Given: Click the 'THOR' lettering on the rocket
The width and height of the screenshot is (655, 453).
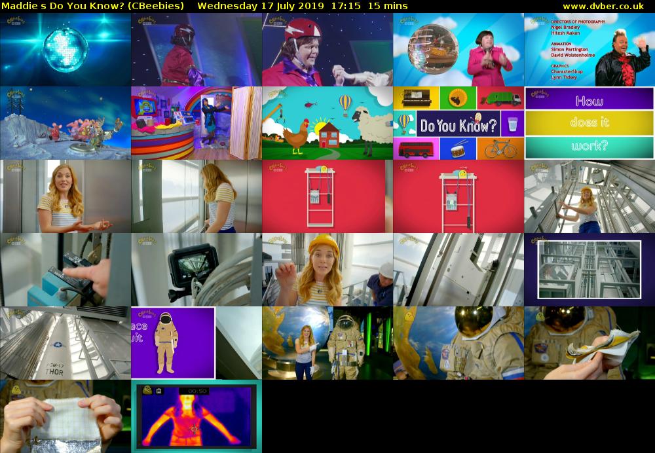Looking at the screenshot, I should coord(54,372).
